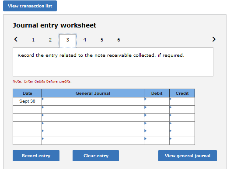
Task: Click Debit cell in last row
Action: pyautogui.click(x=157, y=141)
